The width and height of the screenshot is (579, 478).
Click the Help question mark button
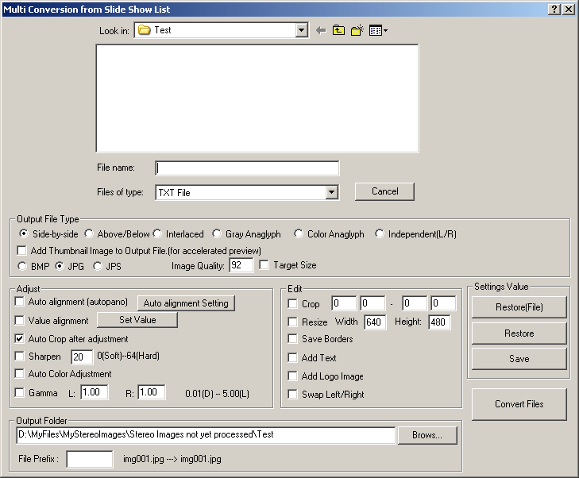click(554, 9)
